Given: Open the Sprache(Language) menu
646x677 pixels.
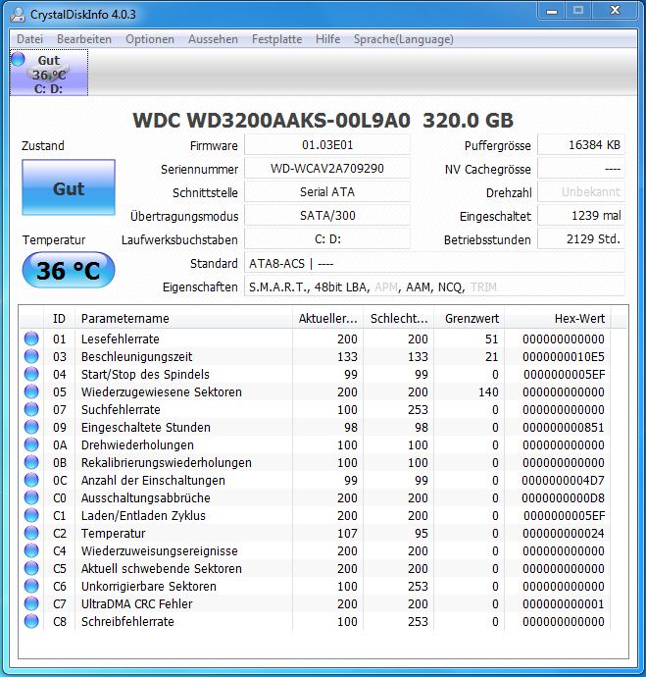Looking at the screenshot, I should tap(404, 39).
